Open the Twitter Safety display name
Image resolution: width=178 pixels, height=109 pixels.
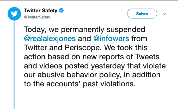[x=41, y=11]
